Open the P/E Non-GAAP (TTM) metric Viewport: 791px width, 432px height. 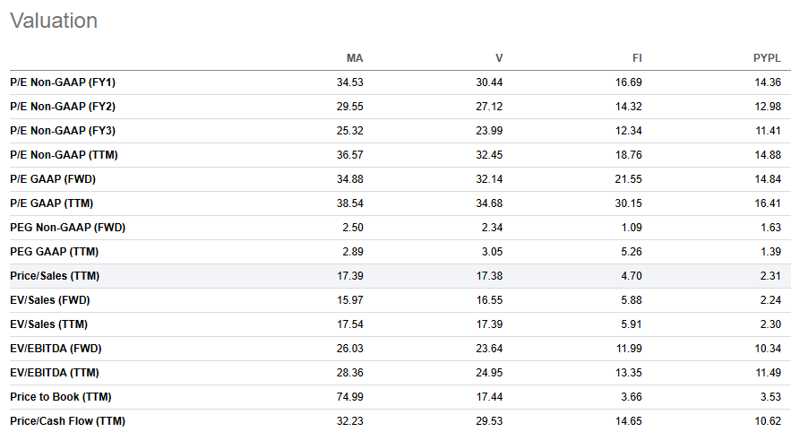(64, 155)
